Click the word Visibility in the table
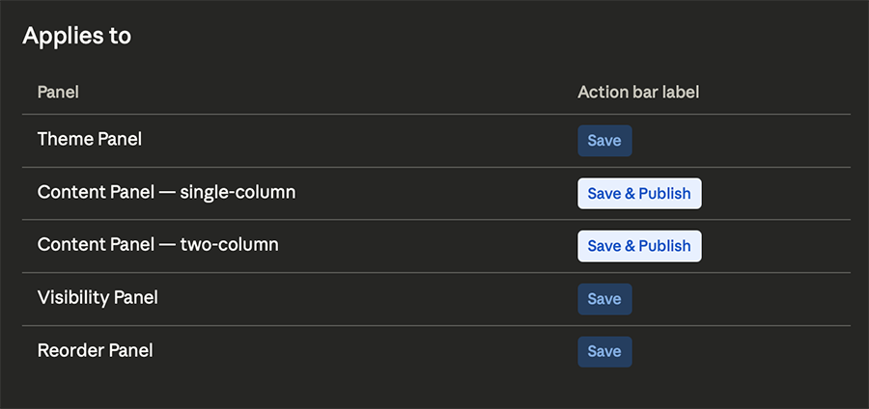Viewport: 869px width, 409px height. pyautogui.click(x=72, y=298)
